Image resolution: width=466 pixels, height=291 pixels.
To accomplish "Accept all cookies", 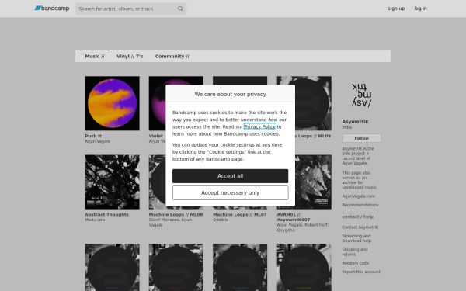I will click(x=231, y=176).
